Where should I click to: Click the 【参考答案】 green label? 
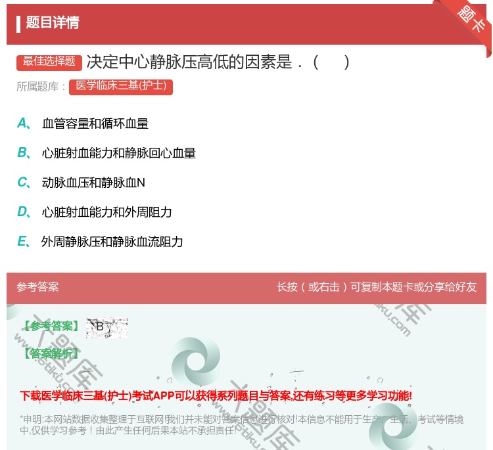coord(51,326)
